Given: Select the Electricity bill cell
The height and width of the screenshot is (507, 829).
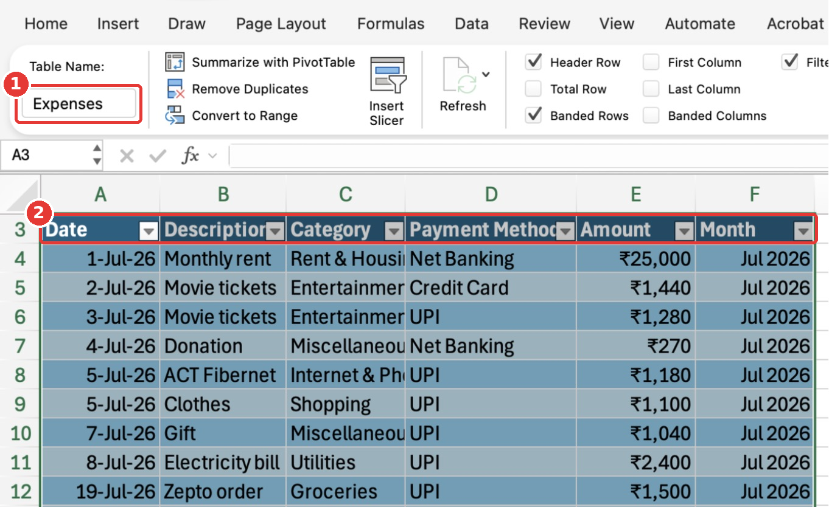Looking at the screenshot, I should (x=223, y=463).
